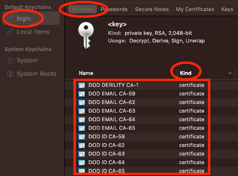Select the DOD EMAIL CA-65 row
238x176 pixels.
(141, 128)
